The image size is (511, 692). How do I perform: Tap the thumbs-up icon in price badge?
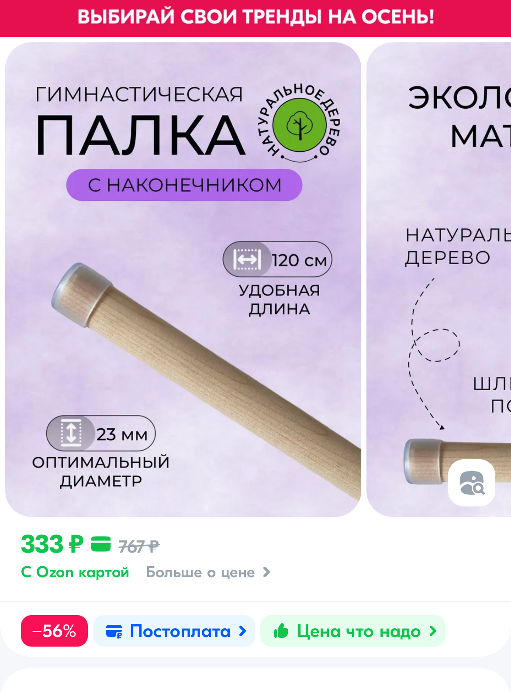[281, 631]
